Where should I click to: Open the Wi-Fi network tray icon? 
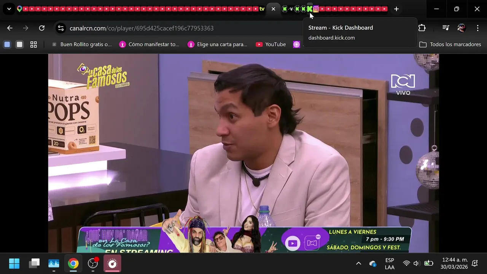[406, 263]
